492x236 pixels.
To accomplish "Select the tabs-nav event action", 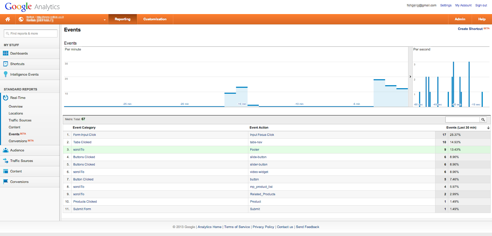I will [x=256, y=142].
